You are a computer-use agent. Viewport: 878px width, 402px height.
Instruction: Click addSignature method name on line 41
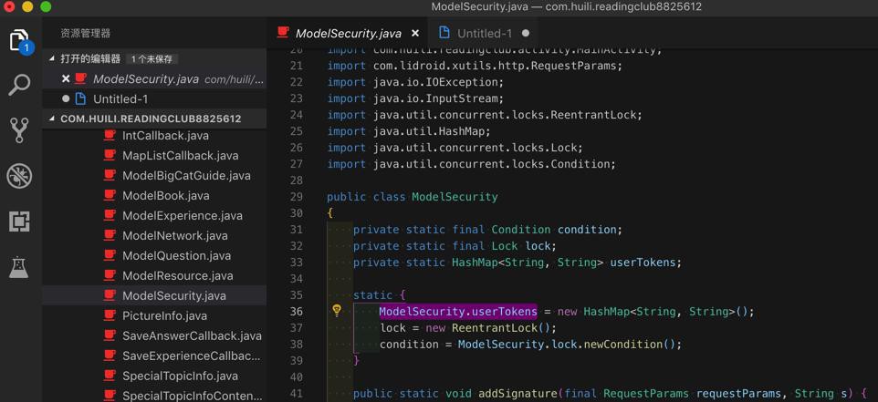click(x=520, y=394)
